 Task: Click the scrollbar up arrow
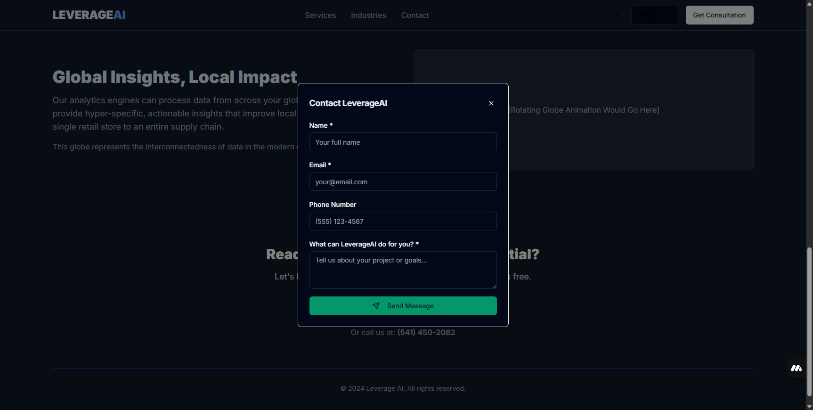coord(809,3)
